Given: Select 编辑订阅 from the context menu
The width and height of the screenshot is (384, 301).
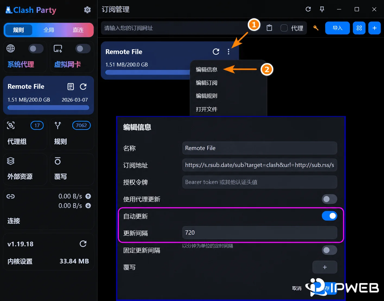Looking at the screenshot, I should click(207, 83).
